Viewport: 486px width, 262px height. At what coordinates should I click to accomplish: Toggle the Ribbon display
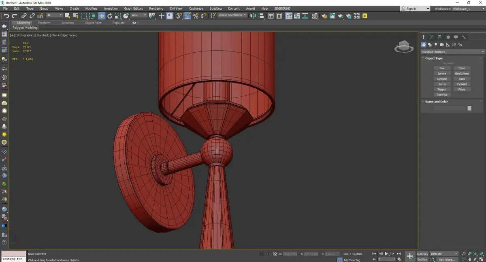coord(289,16)
